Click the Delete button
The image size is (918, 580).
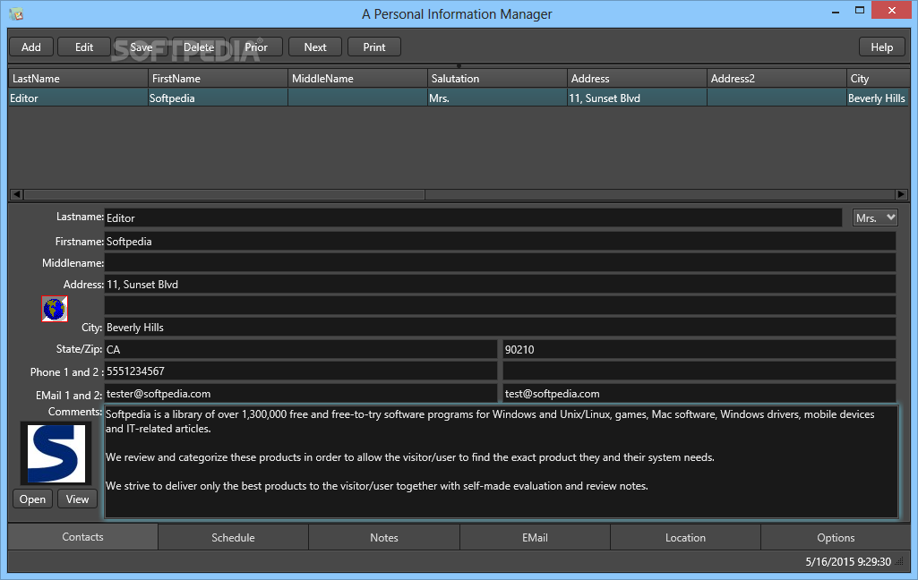[199, 47]
